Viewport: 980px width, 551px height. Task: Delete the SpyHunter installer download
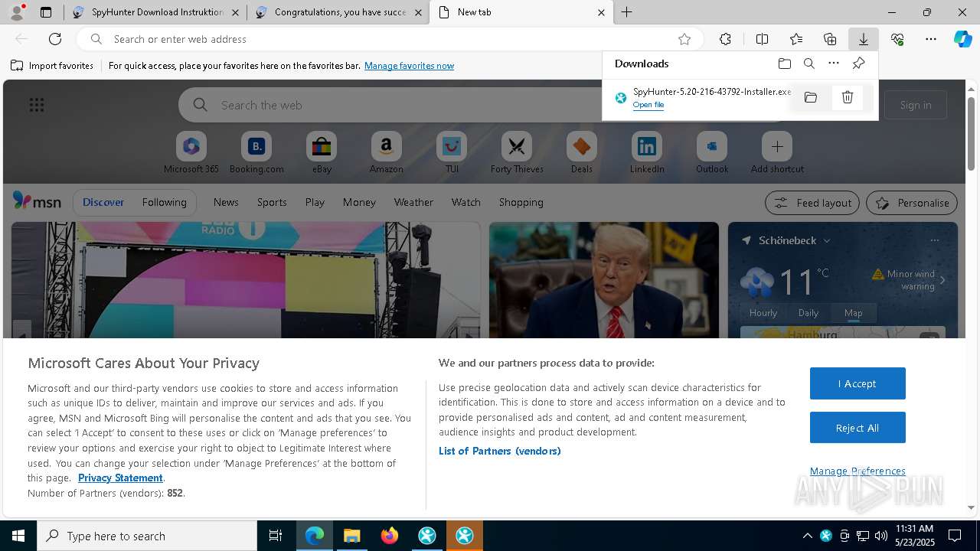click(848, 97)
